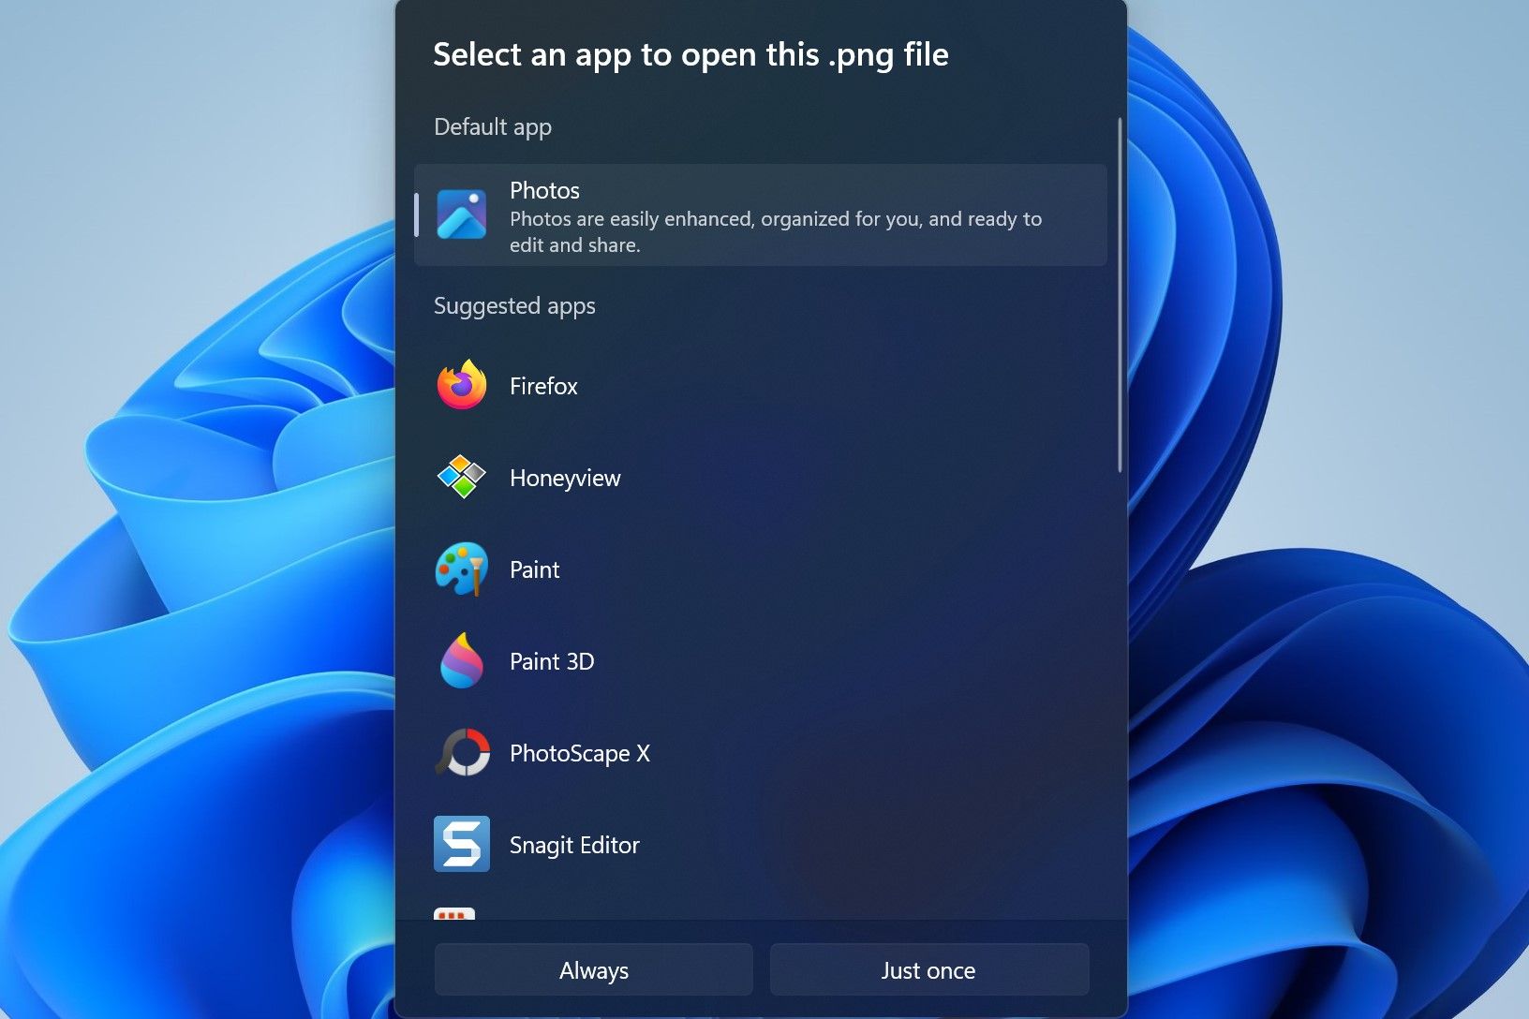This screenshot has width=1529, height=1019.
Task: Select Photos as the app
Action: coord(761,215)
